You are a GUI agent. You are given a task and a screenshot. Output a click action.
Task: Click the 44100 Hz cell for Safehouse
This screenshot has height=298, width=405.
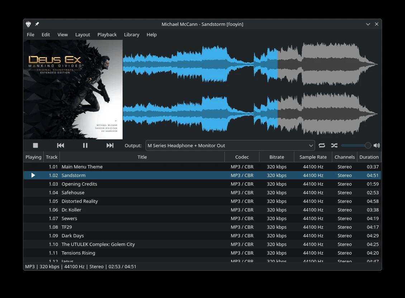(313, 193)
